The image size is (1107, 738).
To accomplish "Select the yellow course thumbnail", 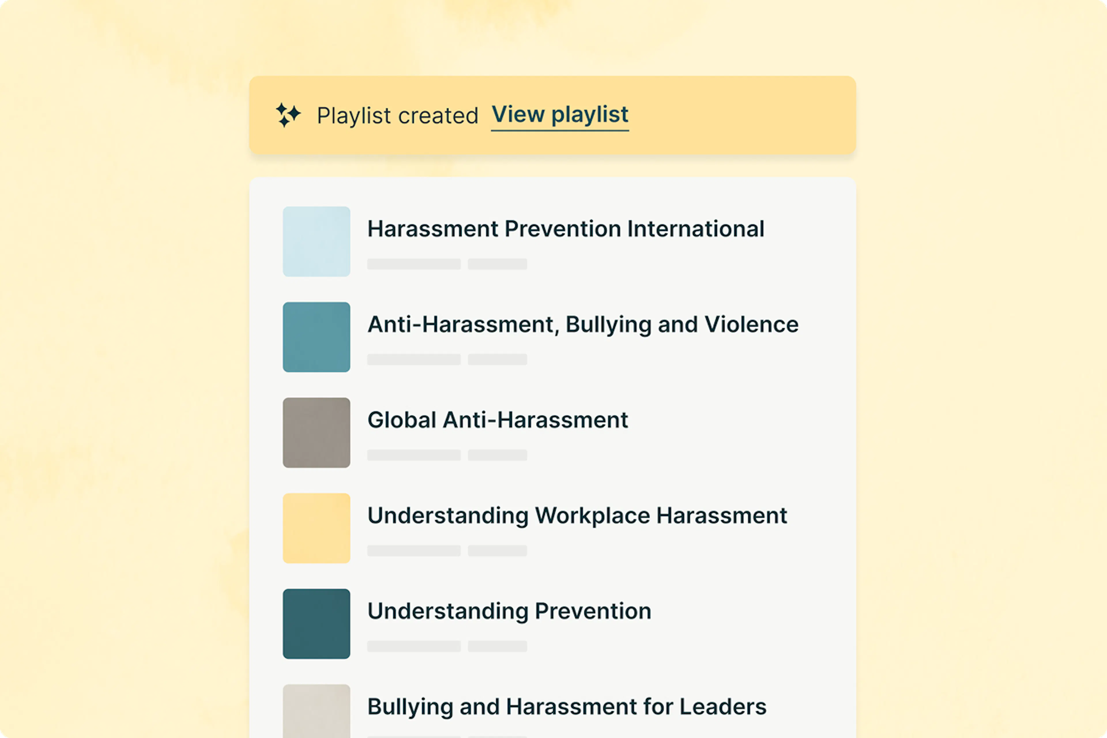I will (x=316, y=528).
